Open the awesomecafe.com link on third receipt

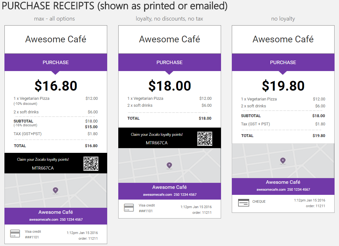pyautogui.click(x=271, y=189)
